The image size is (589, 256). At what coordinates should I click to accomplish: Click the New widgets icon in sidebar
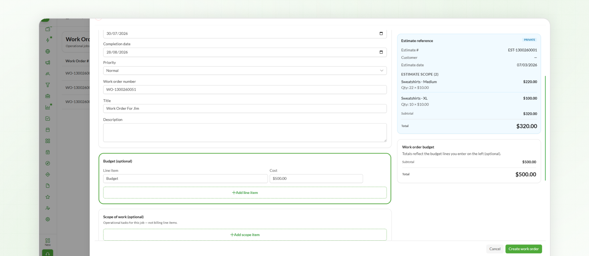coord(48,242)
